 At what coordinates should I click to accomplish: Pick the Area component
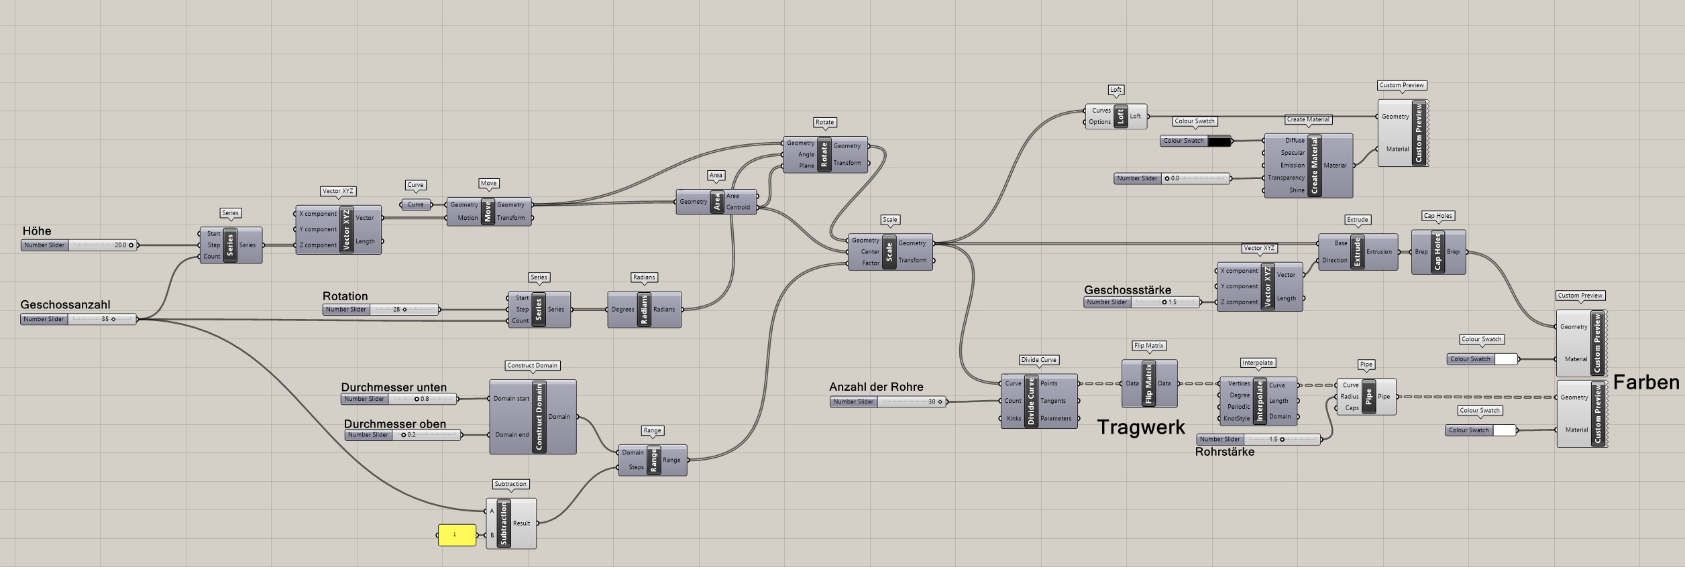716,202
